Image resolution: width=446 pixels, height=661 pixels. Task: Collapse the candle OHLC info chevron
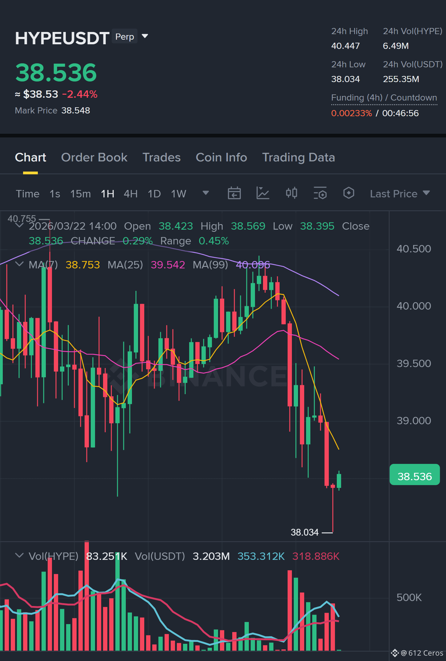tap(19, 225)
